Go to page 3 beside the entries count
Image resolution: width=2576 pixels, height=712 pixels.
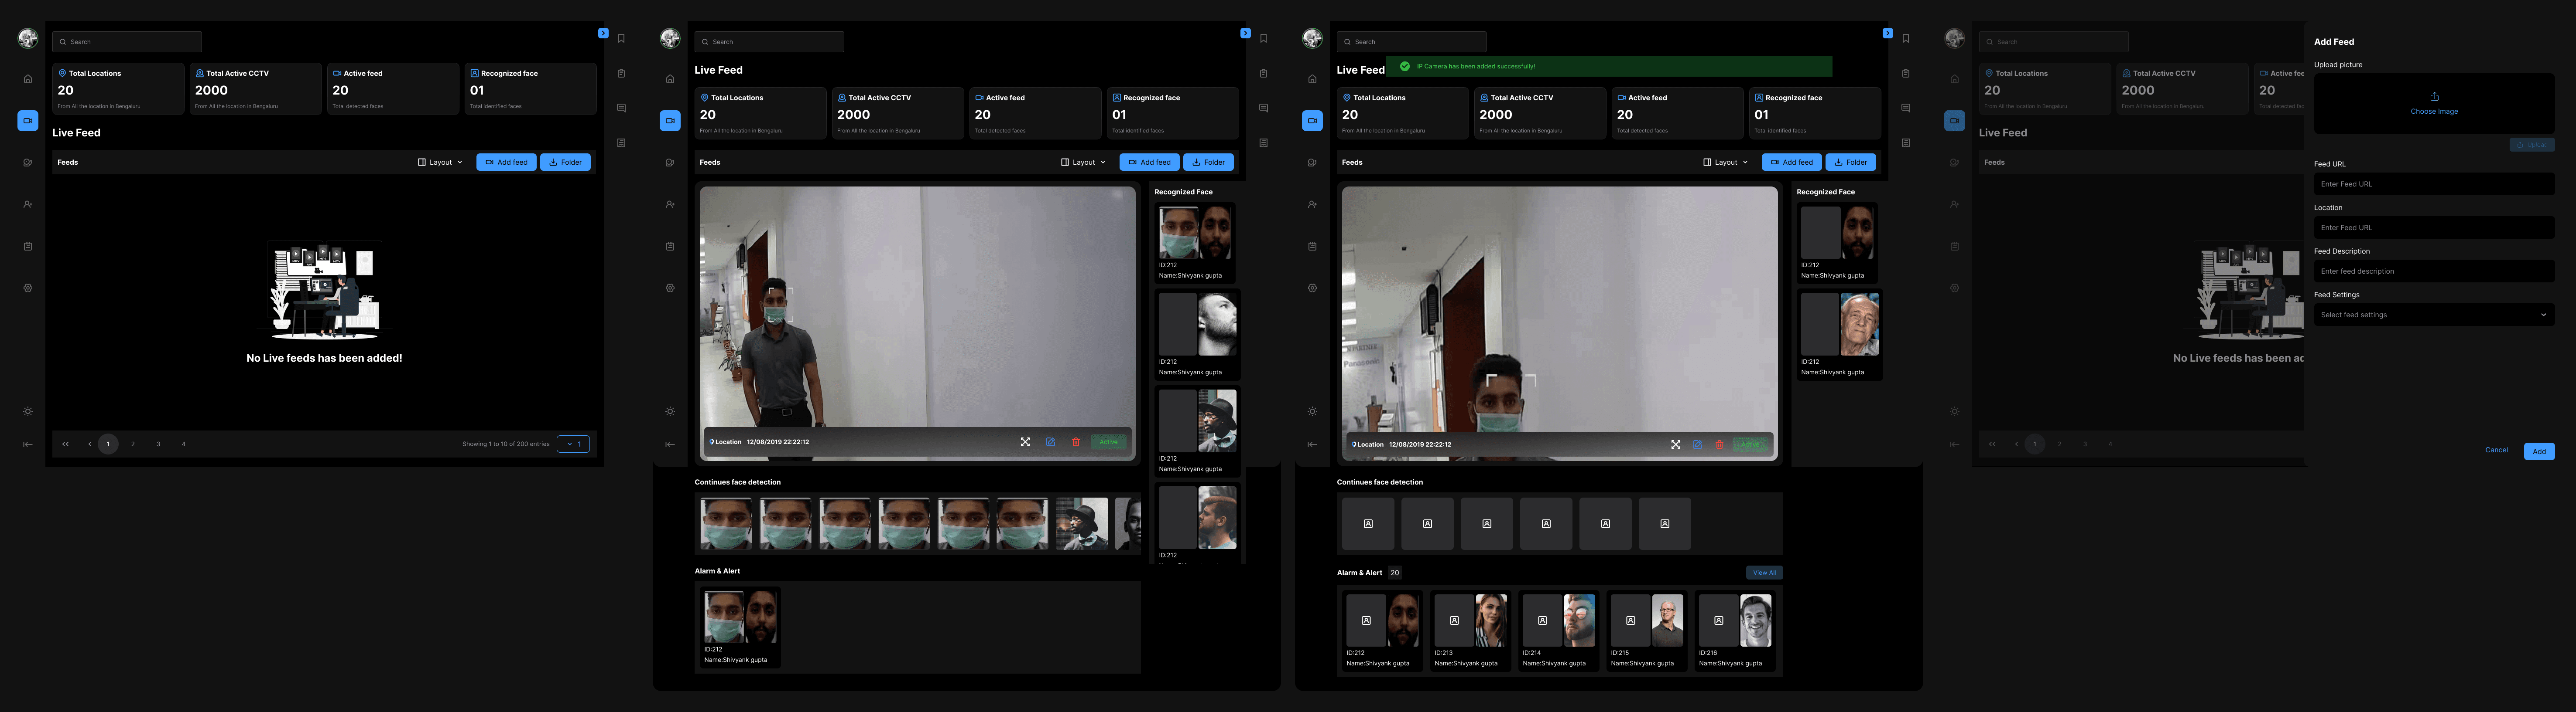(x=158, y=444)
